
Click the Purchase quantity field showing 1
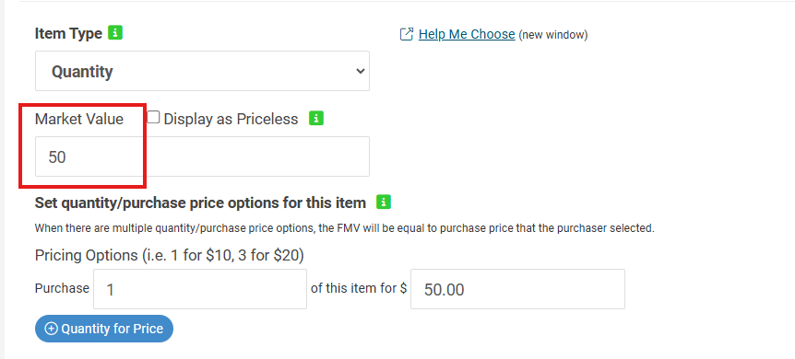point(200,289)
